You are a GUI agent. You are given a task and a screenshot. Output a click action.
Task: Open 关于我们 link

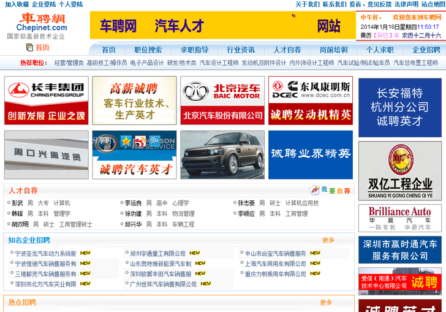(x=308, y=4)
